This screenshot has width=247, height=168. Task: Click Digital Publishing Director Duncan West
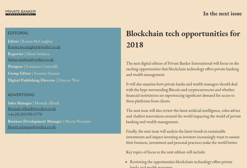68,80
